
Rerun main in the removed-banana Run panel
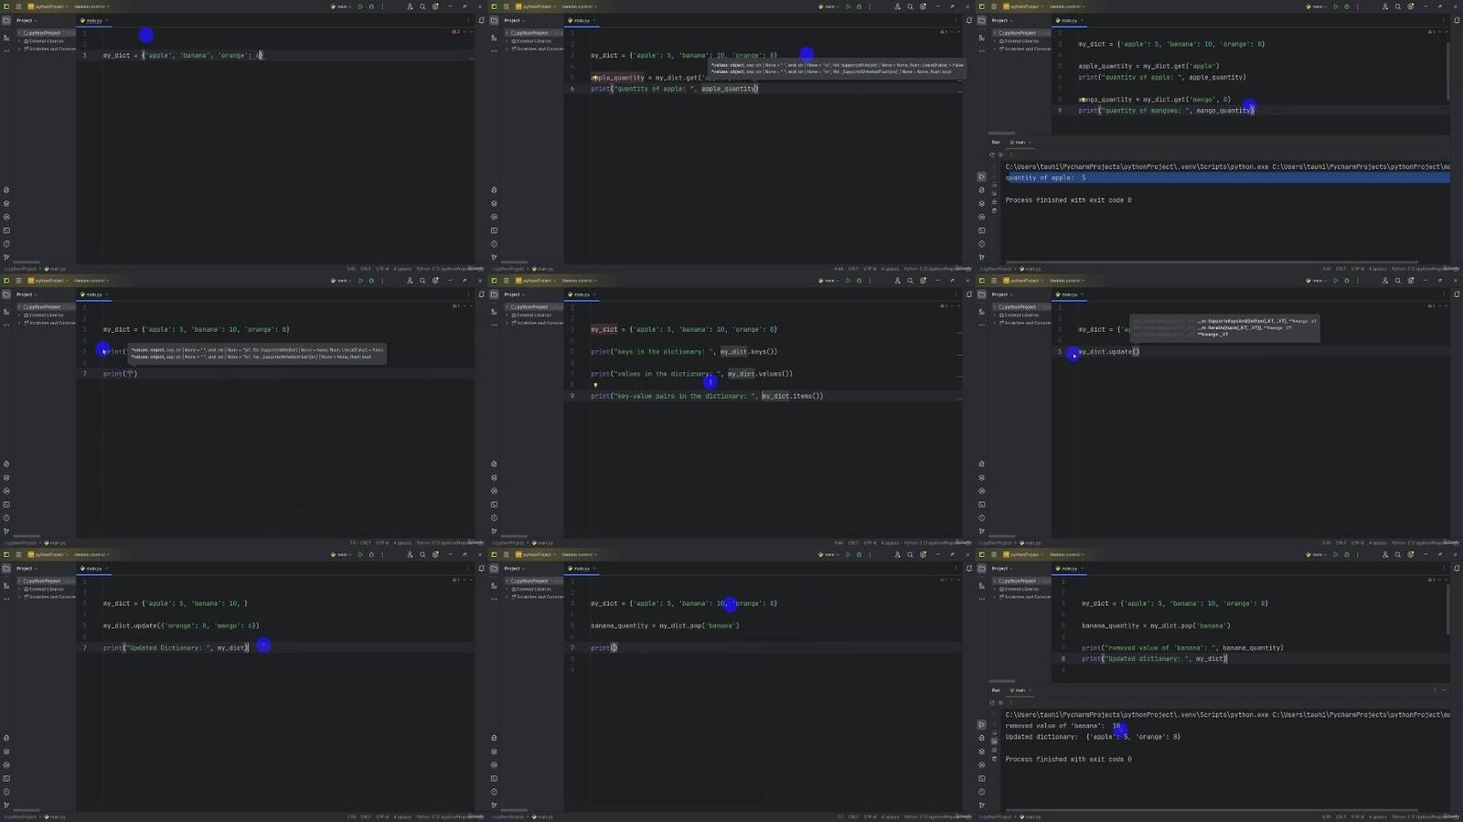(992, 703)
